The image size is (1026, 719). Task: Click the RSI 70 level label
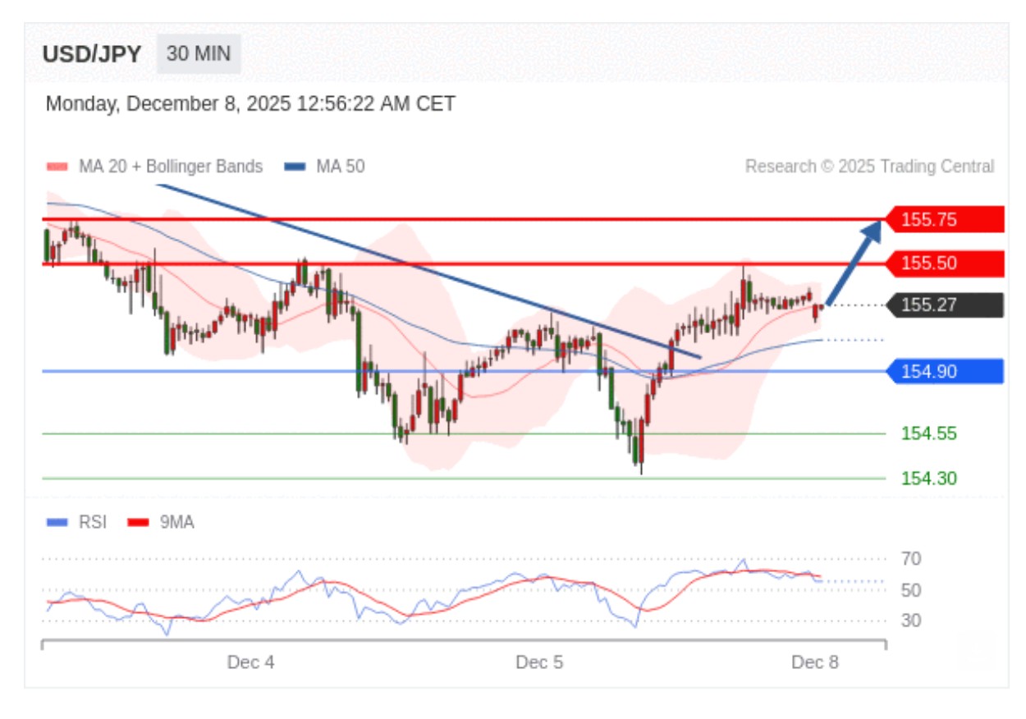pos(910,559)
